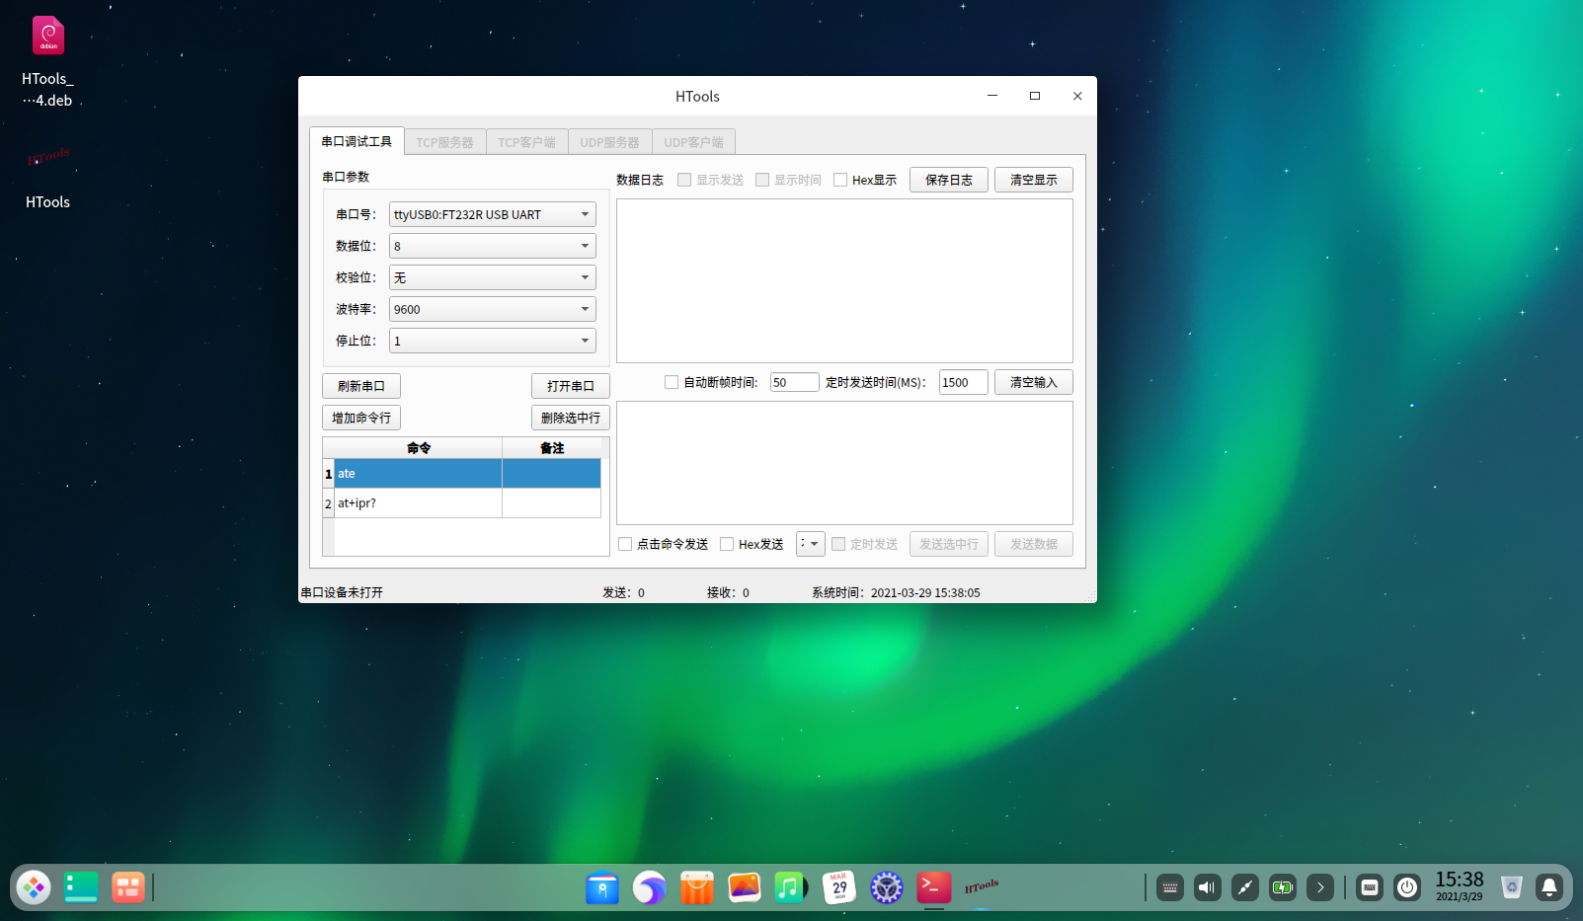Check the 点击命令发送 option
1583x921 pixels.
pos(625,544)
